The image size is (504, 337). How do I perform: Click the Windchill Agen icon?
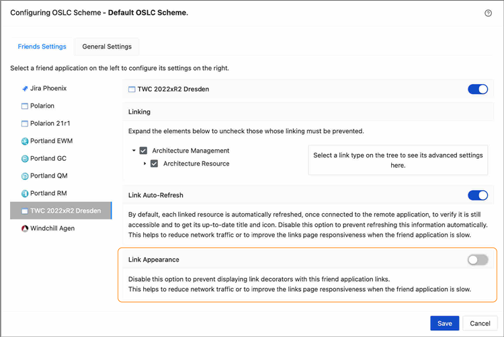pos(25,229)
